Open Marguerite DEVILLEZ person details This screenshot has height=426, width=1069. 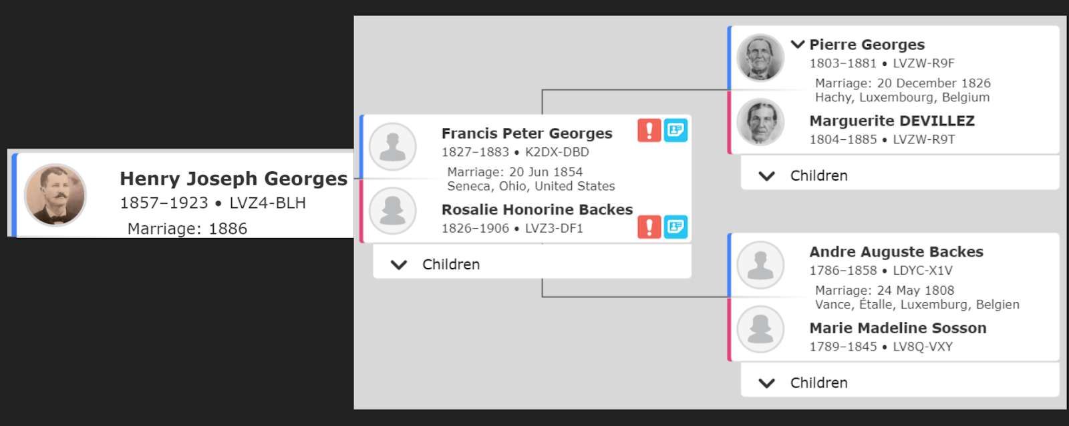coord(892,121)
